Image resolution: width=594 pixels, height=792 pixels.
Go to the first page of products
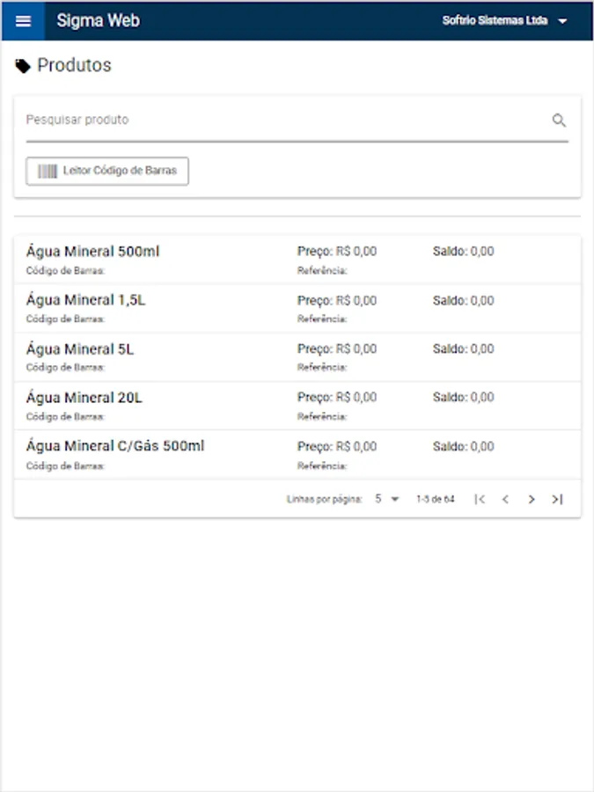tap(480, 499)
